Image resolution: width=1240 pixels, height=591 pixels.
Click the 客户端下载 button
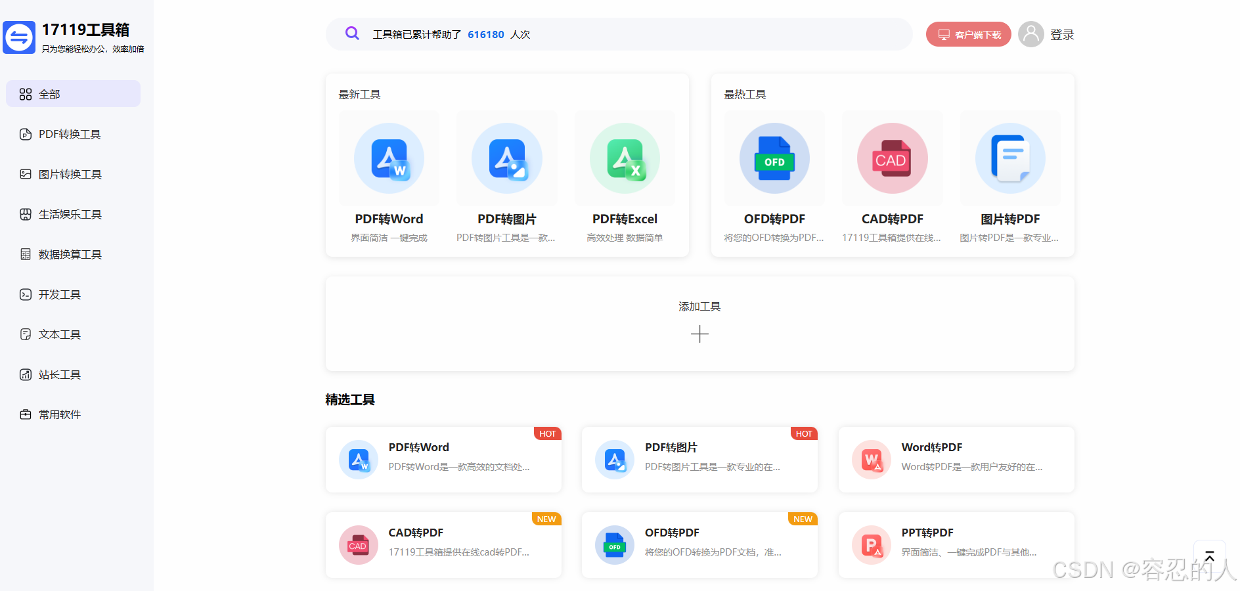click(968, 34)
